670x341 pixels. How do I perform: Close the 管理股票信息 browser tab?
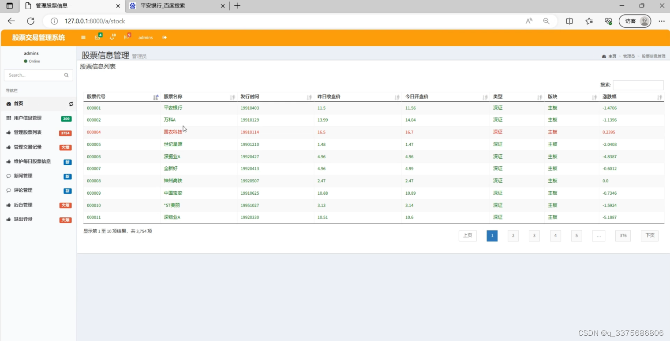pos(118,6)
